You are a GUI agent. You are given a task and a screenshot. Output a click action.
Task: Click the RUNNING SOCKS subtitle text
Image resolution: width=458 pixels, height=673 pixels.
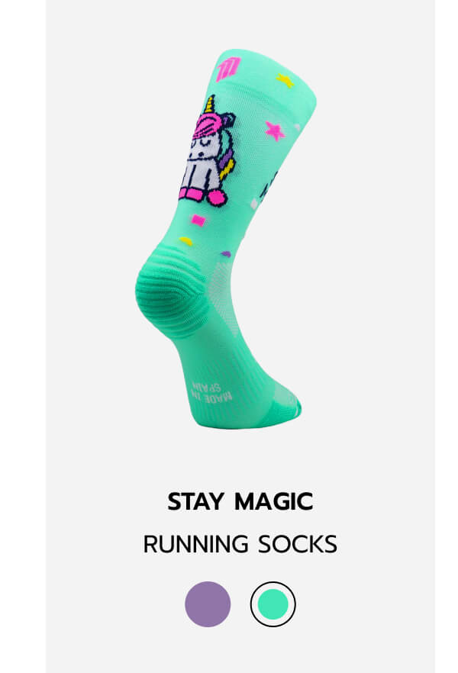[240, 544]
